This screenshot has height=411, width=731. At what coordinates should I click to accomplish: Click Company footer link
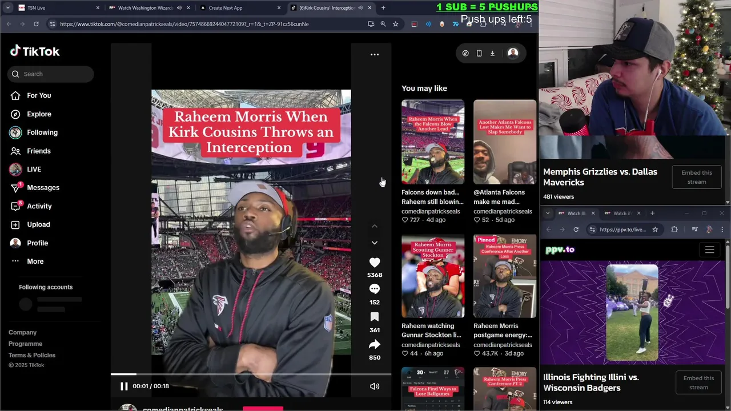tap(23, 332)
